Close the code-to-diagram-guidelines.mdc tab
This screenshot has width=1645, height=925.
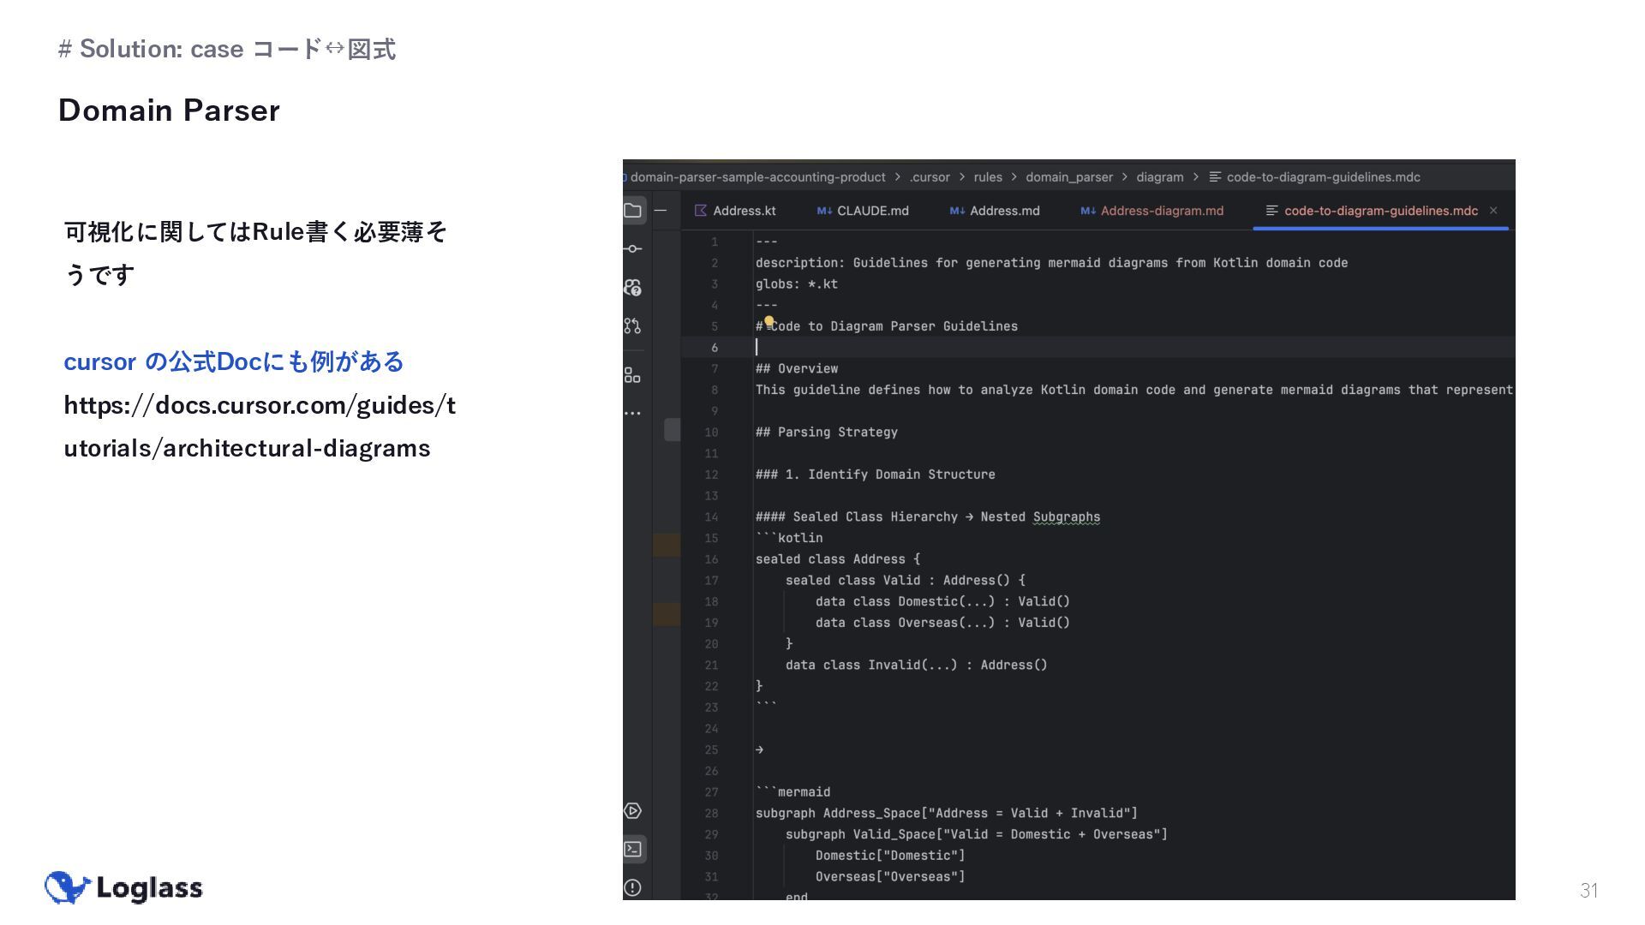[1493, 211]
